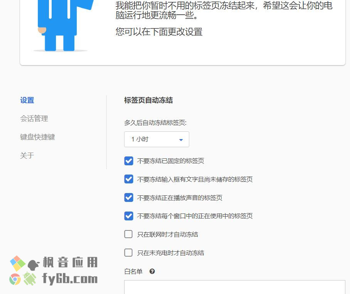Click the 您可以在下面更改设置 text

coord(159,32)
